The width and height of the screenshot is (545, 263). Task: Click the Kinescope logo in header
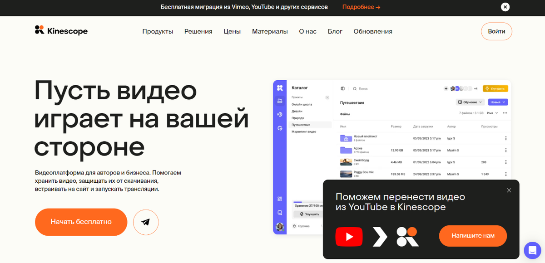coord(61,31)
